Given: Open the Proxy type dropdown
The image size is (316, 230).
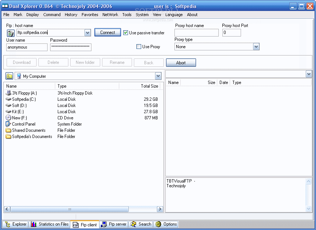Looking at the screenshot, I should [256, 47].
